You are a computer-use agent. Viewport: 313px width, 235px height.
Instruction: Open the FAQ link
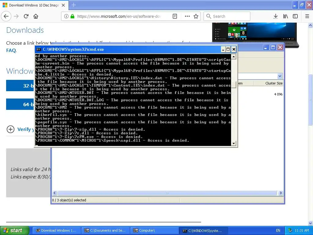point(11,50)
